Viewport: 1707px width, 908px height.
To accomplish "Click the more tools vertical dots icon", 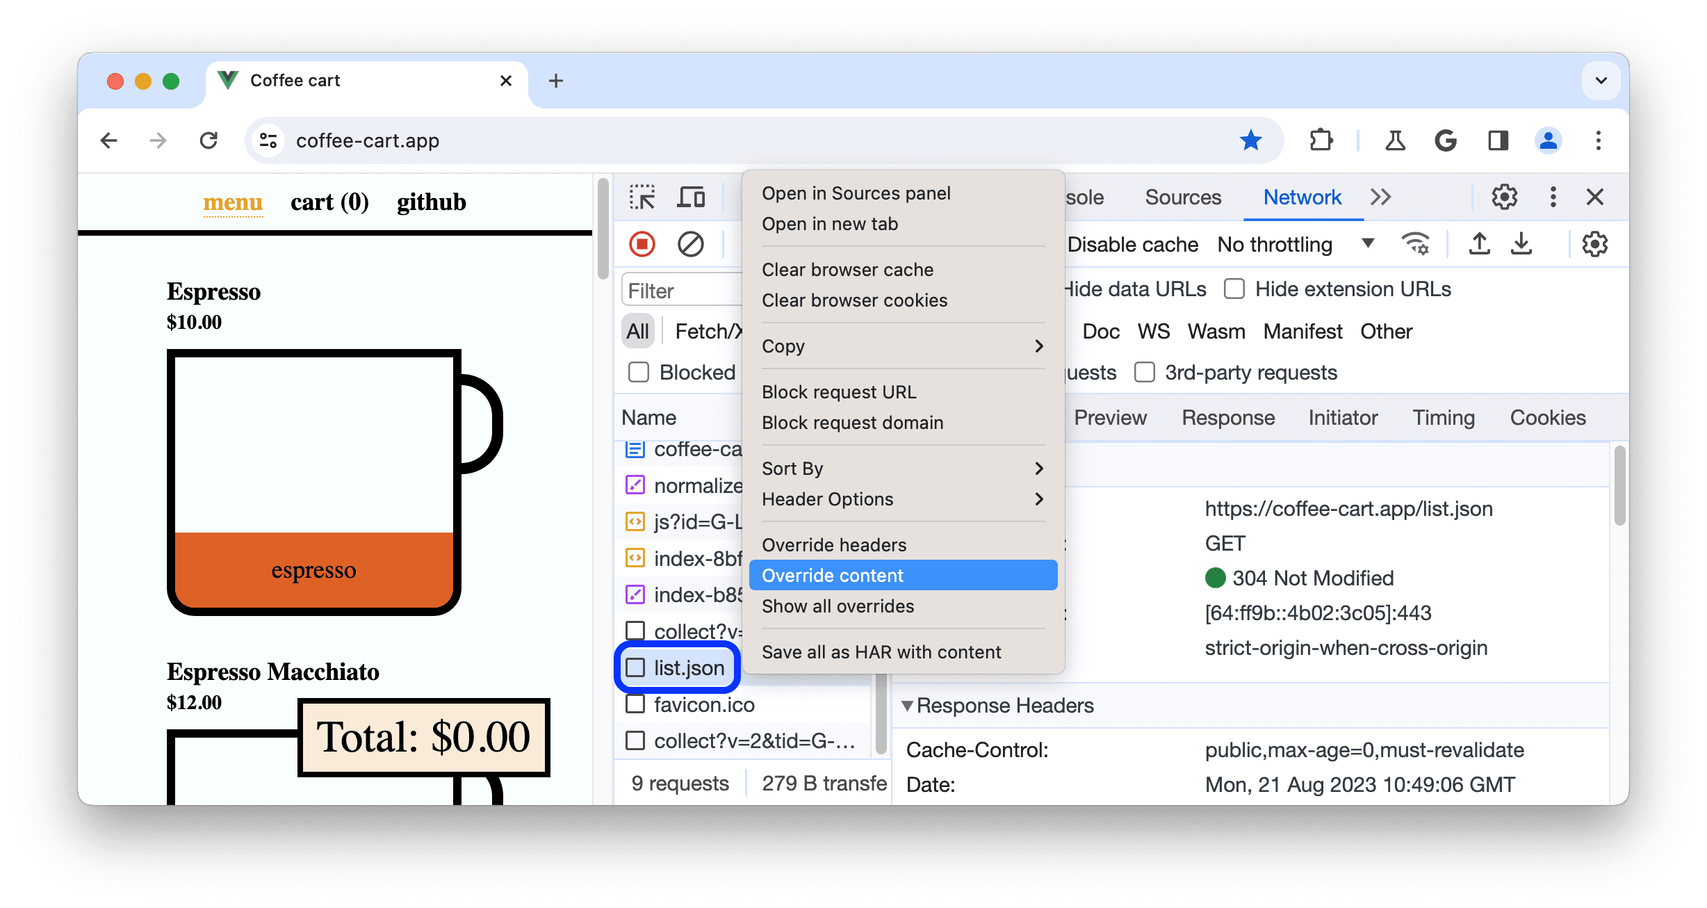I will (1551, 197).
